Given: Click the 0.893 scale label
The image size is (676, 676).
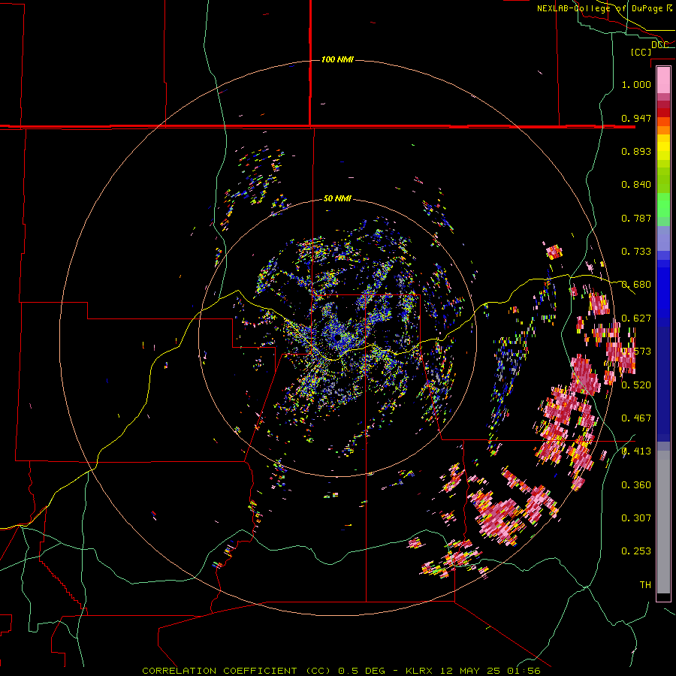Looking at the screenshot, I should click(636, 151).
